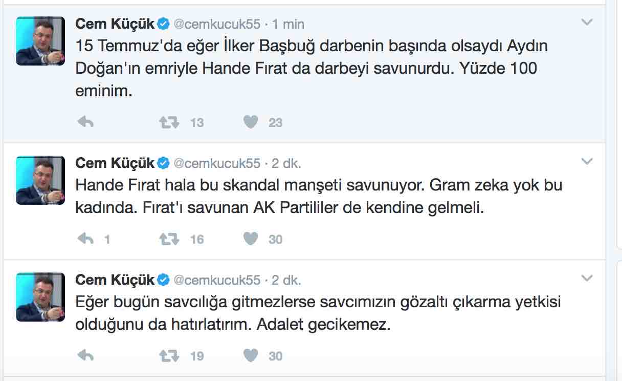Expand options menu of the Adalet gecikemez tweet
The width and height of the screenshot is (622, 381).
[587, 279]
